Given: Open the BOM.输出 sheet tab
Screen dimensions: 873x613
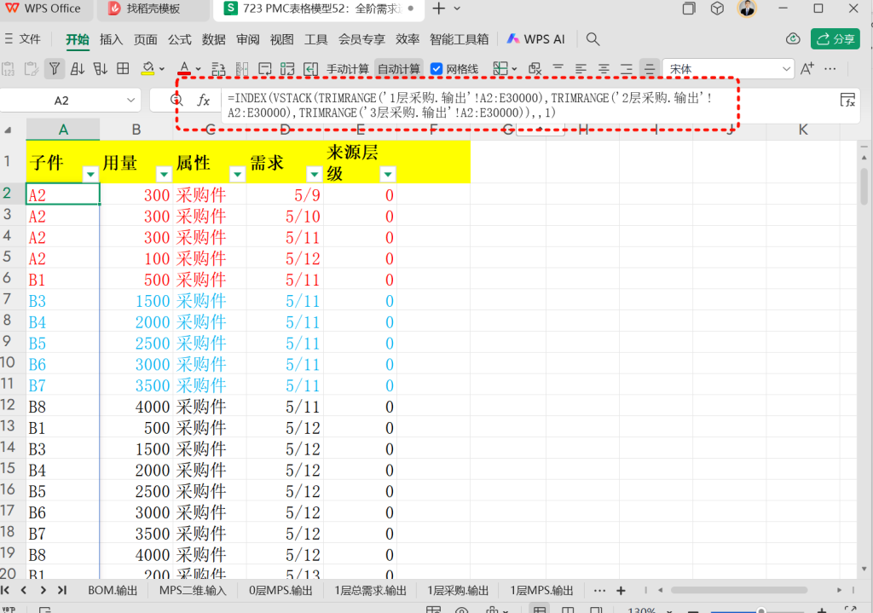Looking at the screenshot, I should [113, 590].
